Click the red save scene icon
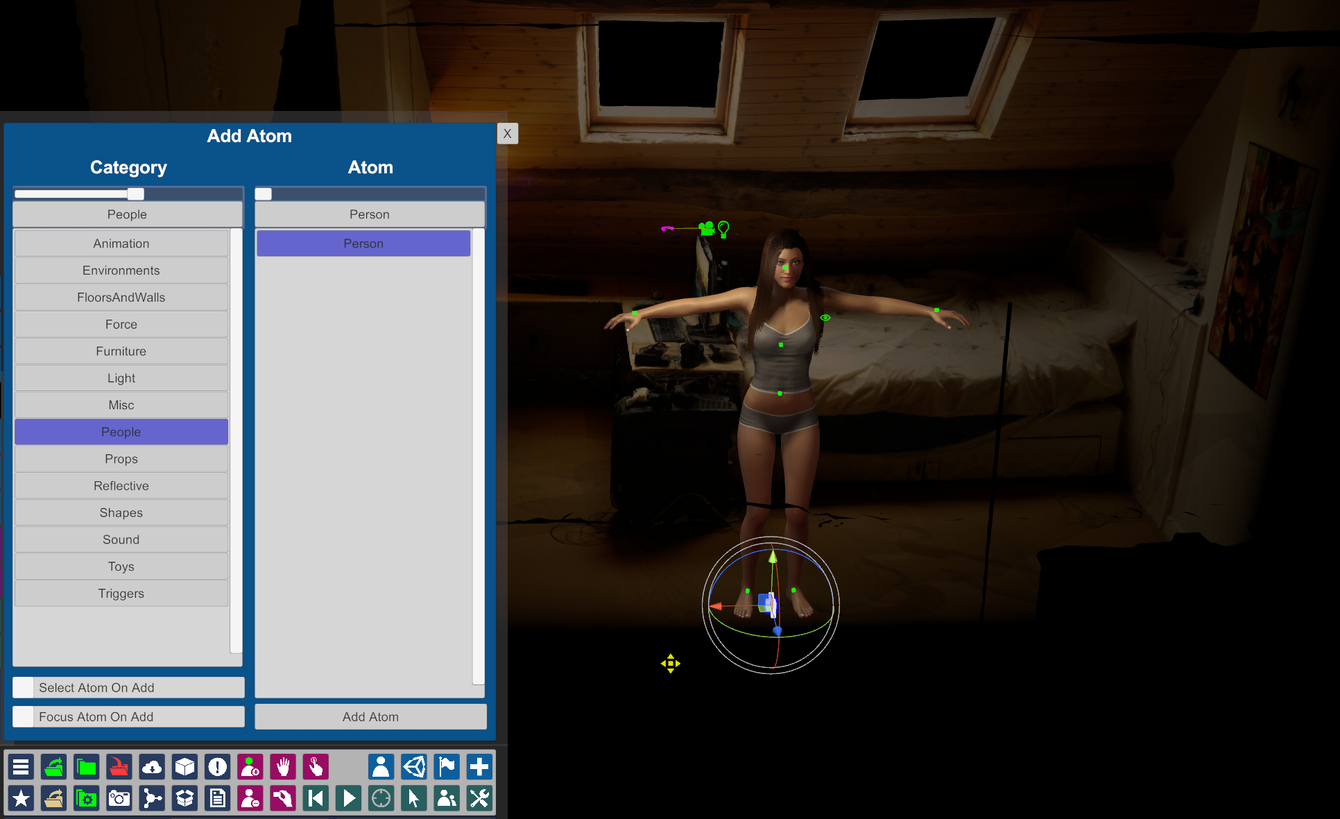1340x819 pixels. 119,767
